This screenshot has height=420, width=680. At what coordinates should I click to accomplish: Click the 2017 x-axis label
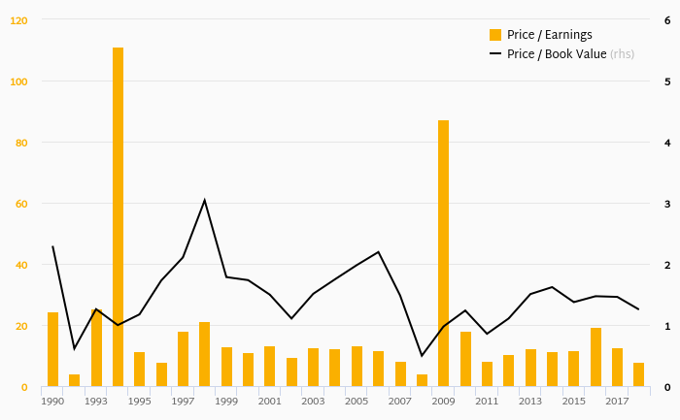[617, 402]
